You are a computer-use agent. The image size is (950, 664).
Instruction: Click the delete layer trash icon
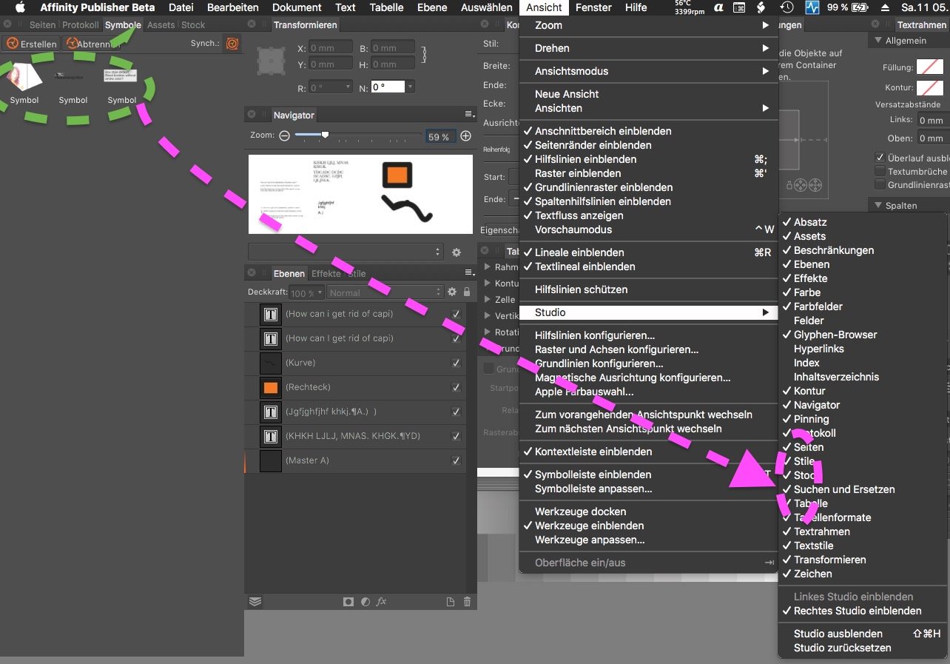467,602
